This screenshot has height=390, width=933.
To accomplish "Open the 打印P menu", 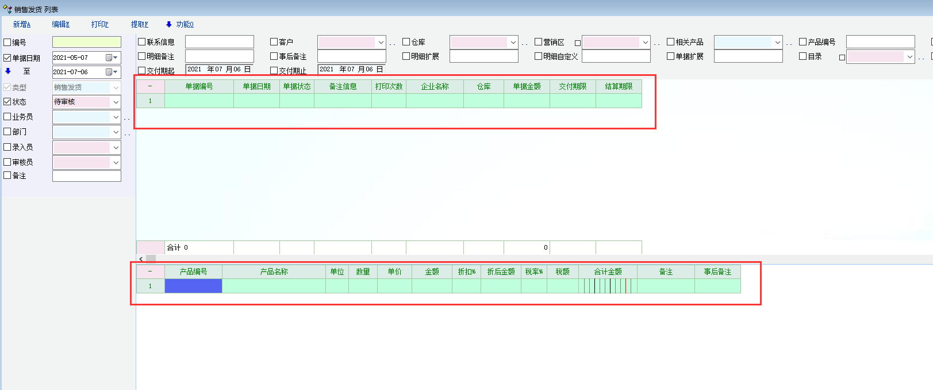I will pyautogui.click(x=99, y=24).
